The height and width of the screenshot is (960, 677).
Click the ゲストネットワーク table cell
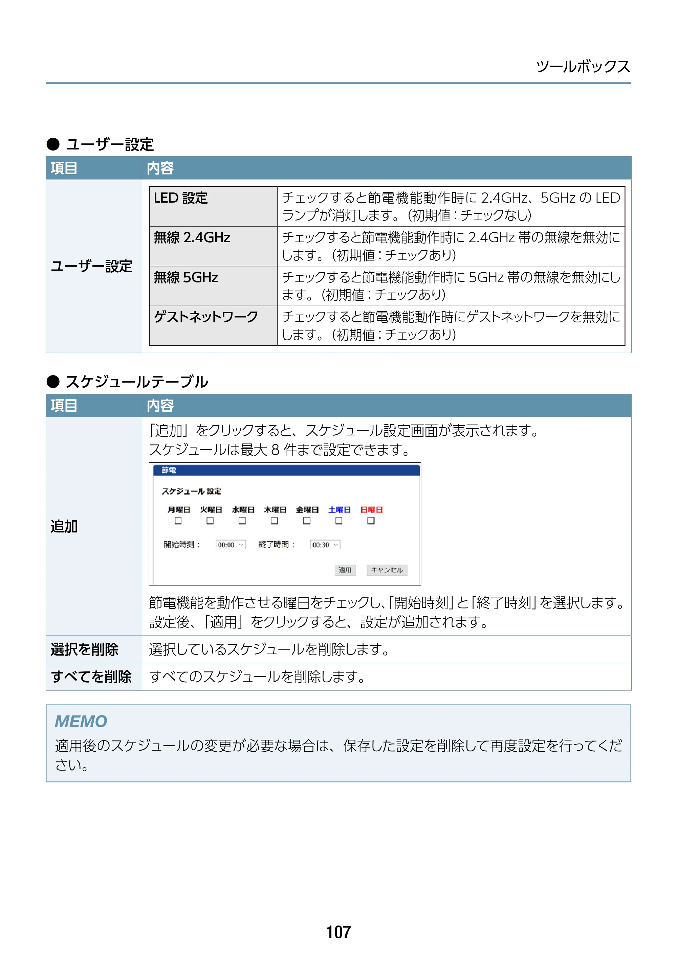(x=213, y=326)
